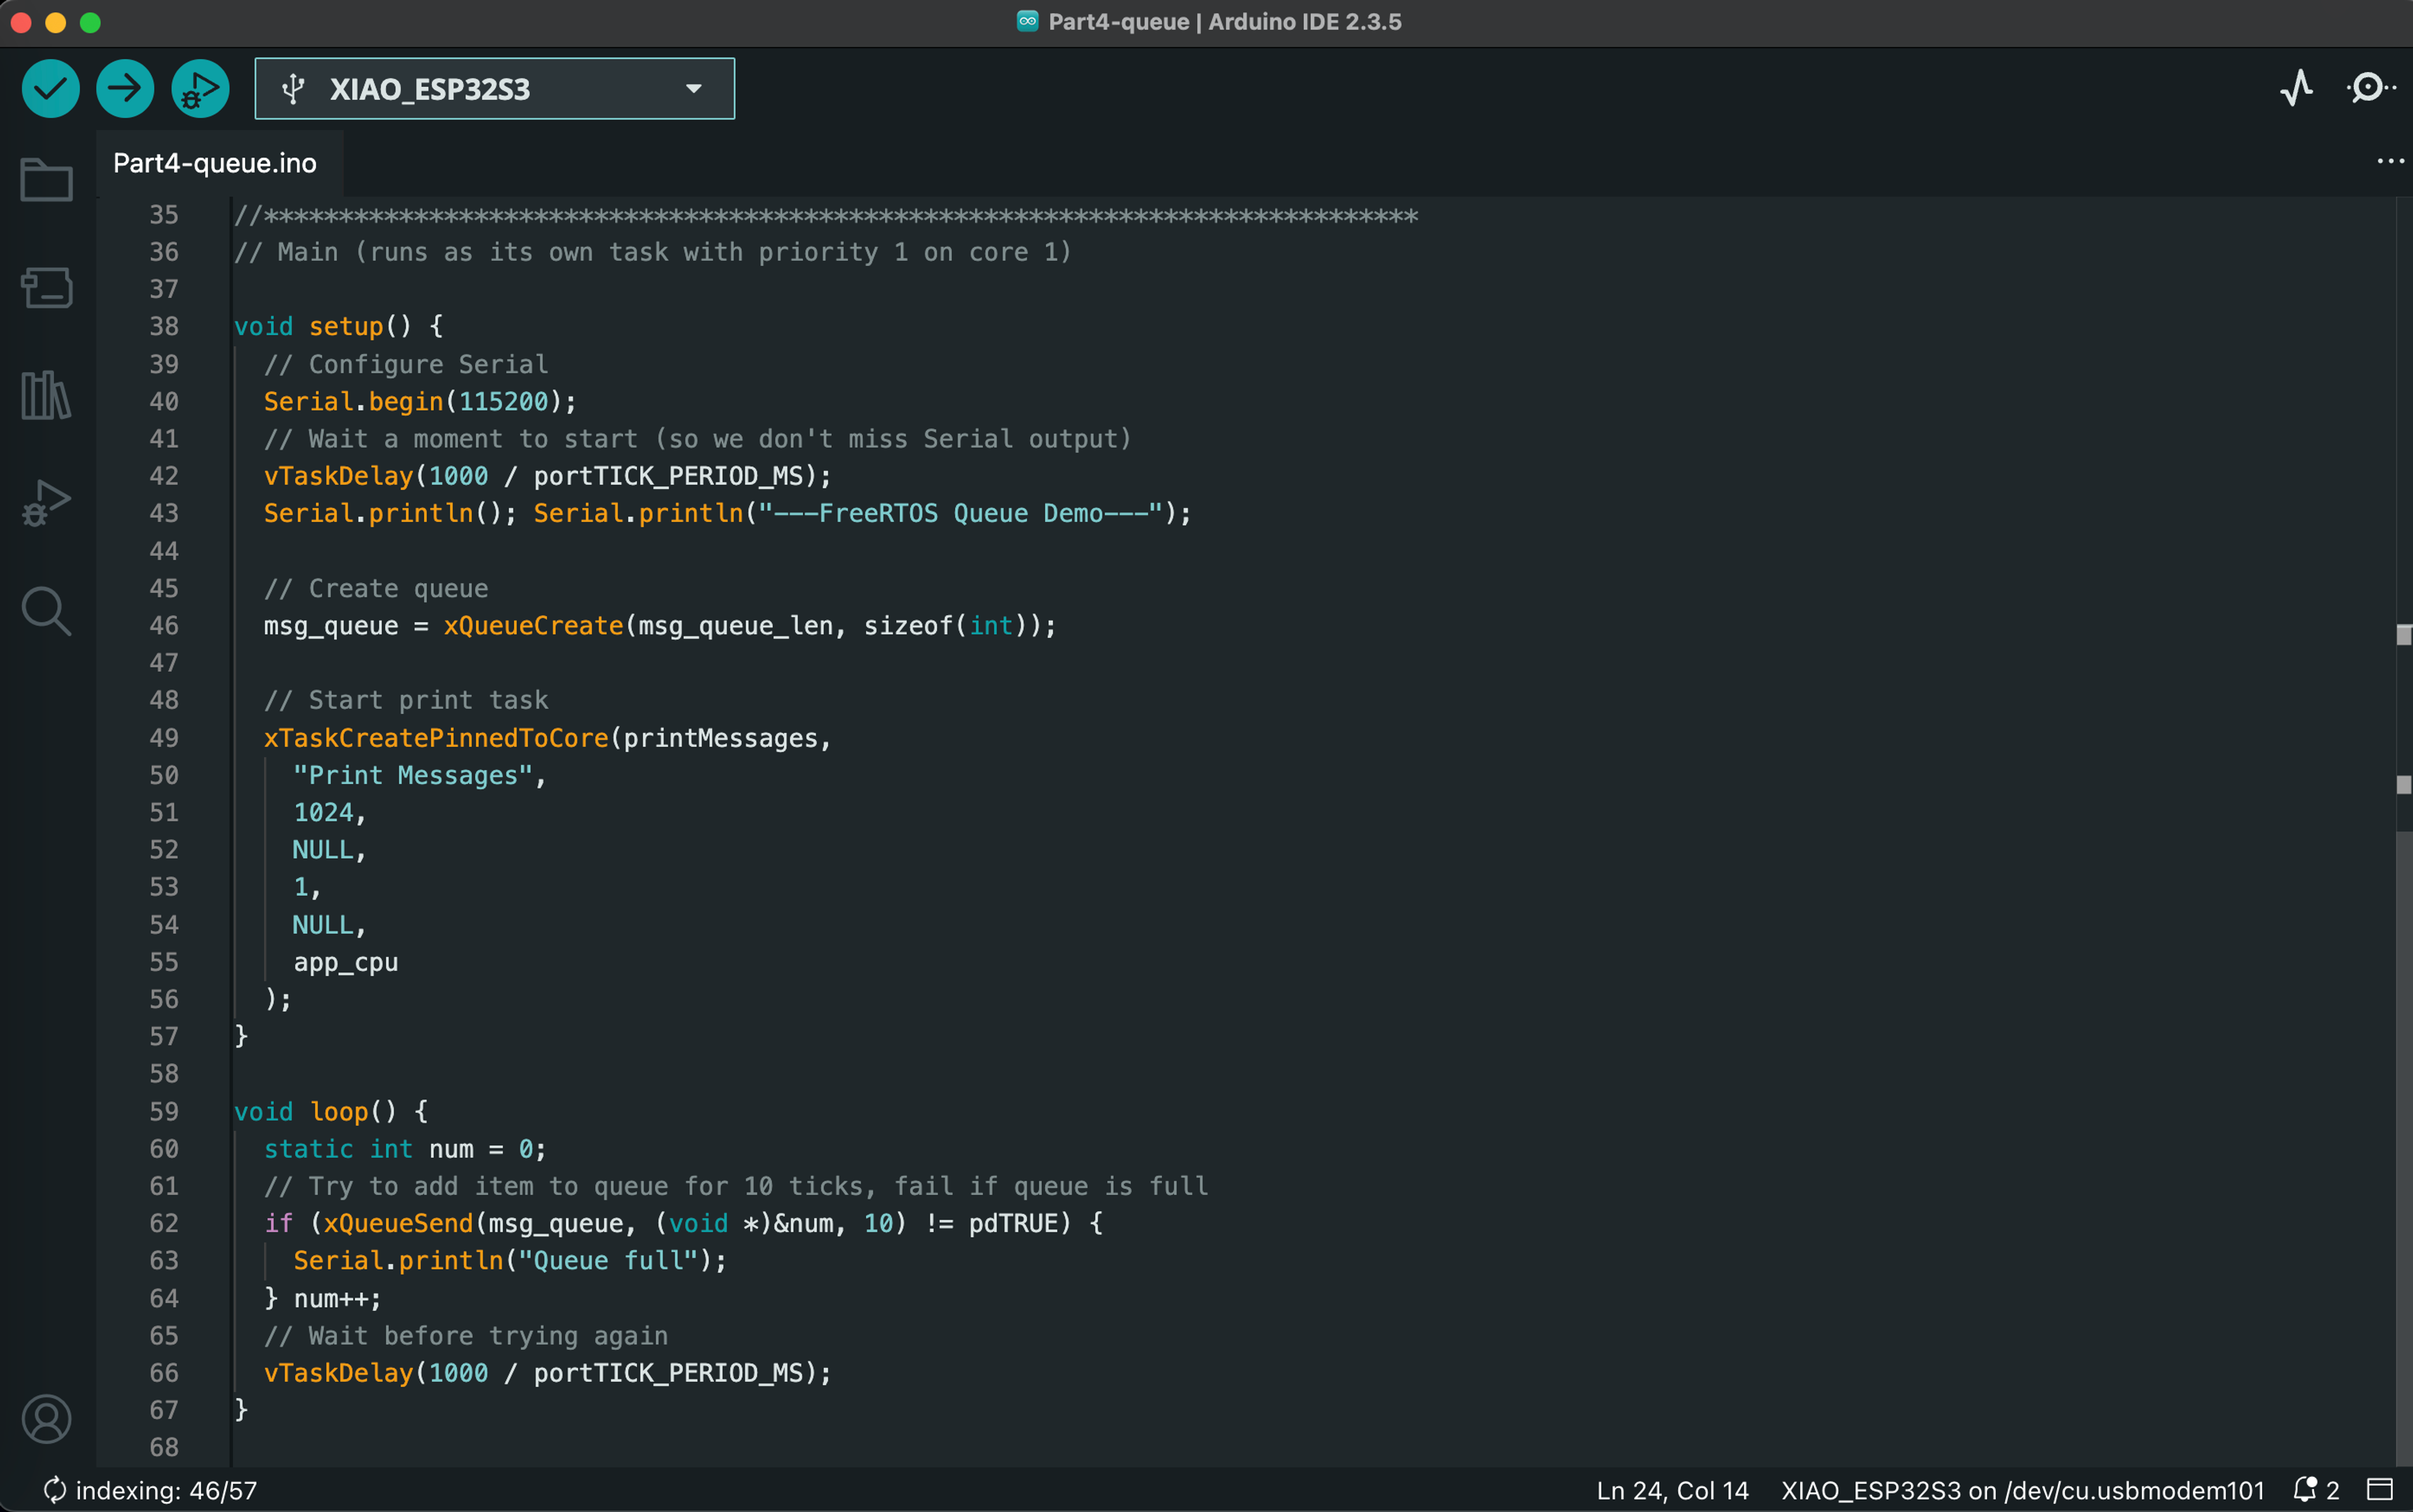Show the Debug sidebar panel
Screen dimensions: 2413x1512
tap(46, 502)
